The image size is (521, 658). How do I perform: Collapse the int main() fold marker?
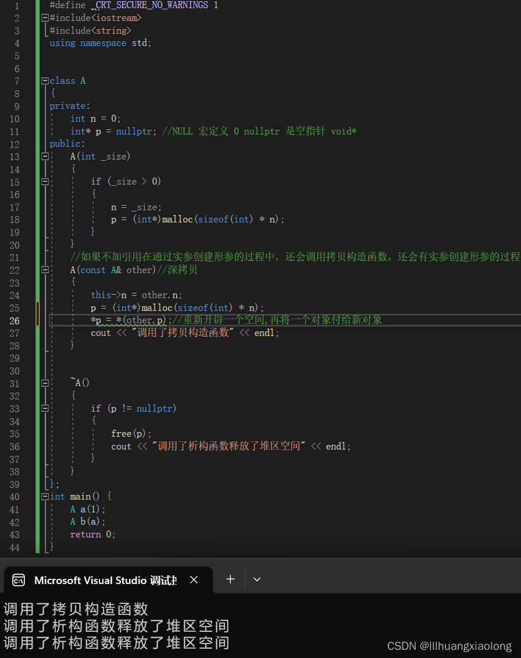point(45,497)
